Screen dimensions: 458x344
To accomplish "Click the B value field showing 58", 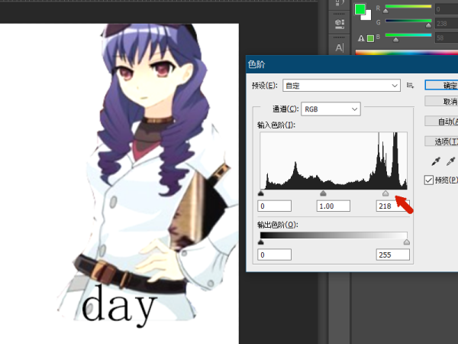I will pyautogui.click(x=446, y=37).
